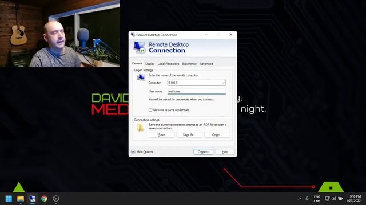Launch Google Chrome from the taskbar

pyautogui.click(x=44, y=199)
